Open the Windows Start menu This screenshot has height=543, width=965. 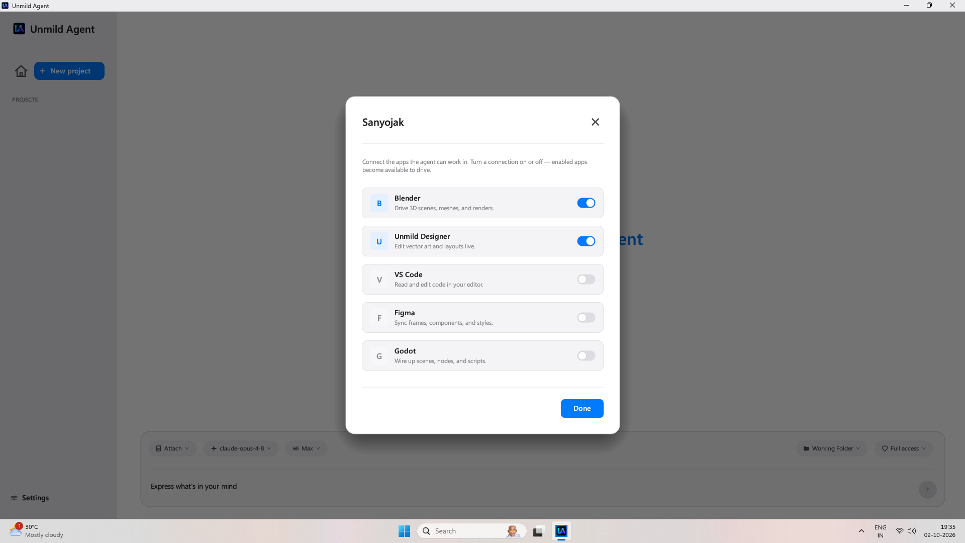click(404, 531)
